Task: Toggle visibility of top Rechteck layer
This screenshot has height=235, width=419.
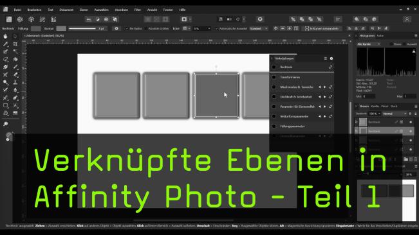Action: click(x=411, y=122)
